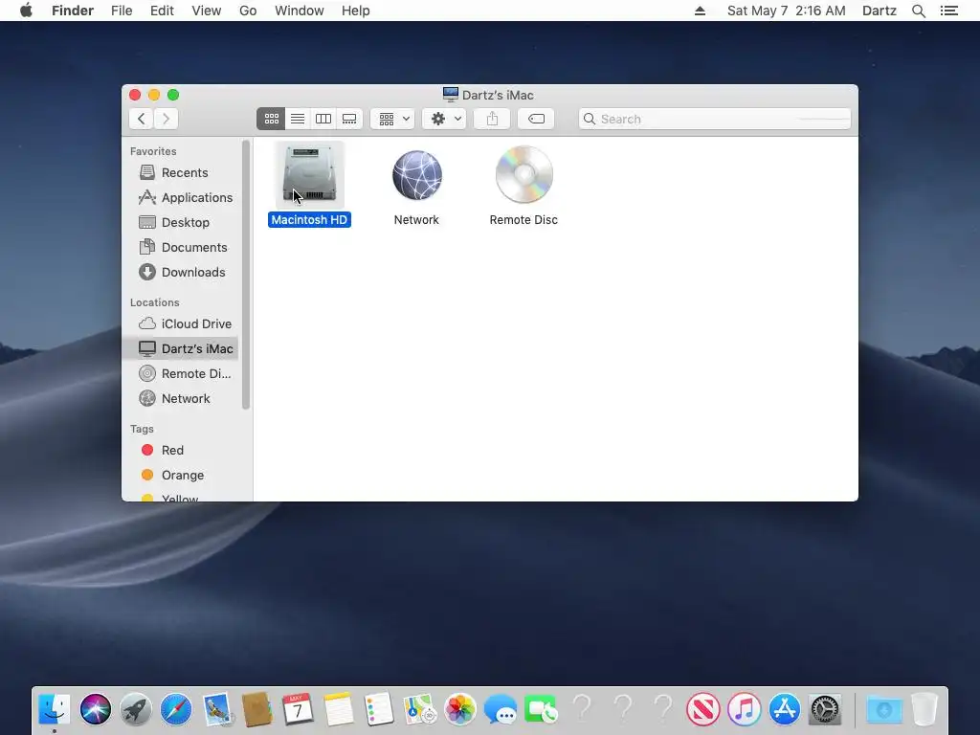Open Reminders from the Dock
This screenshot has width=980, height=735.
pyautogui.click(x=379, y=709)
